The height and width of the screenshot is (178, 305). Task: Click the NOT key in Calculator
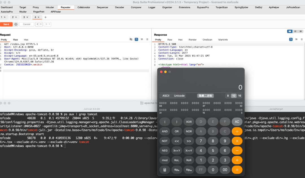coord(165,141)
